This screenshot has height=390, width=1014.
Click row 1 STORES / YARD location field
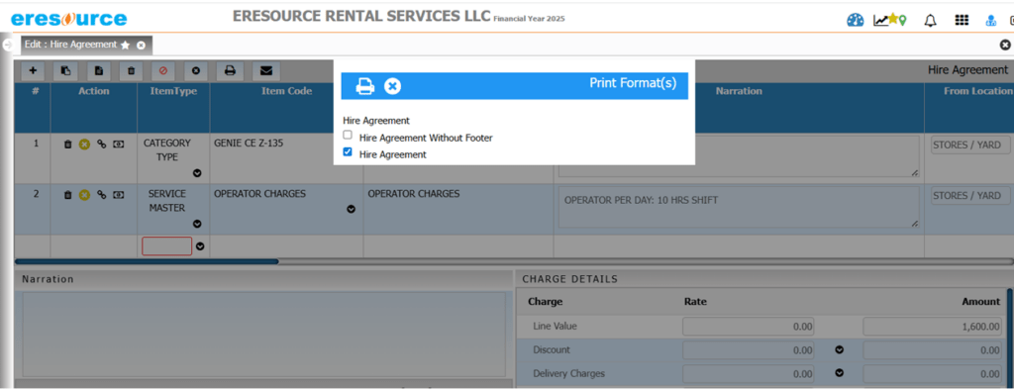tap(970, 146)
